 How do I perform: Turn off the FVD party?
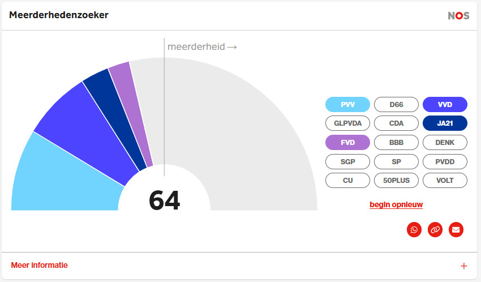point(347,143)
